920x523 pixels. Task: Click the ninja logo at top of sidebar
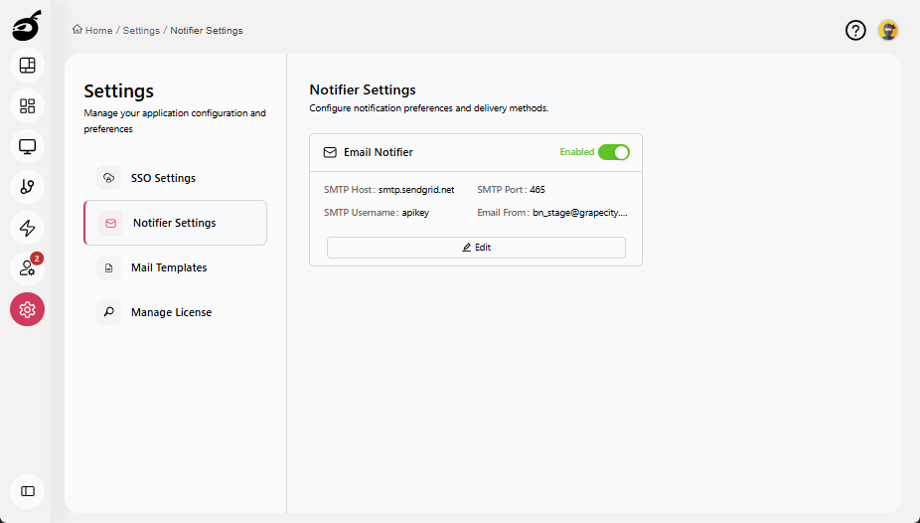27,25
